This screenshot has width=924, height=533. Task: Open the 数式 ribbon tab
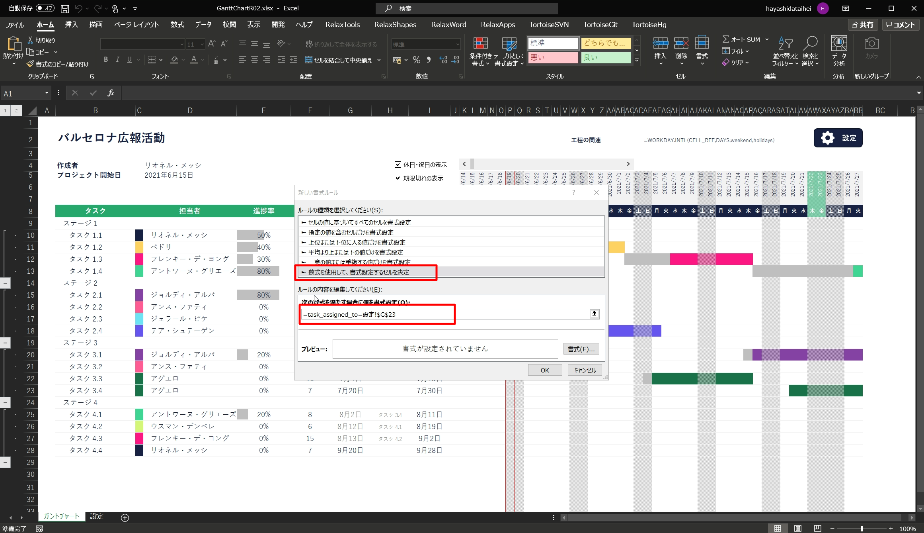tap(177, 25)
